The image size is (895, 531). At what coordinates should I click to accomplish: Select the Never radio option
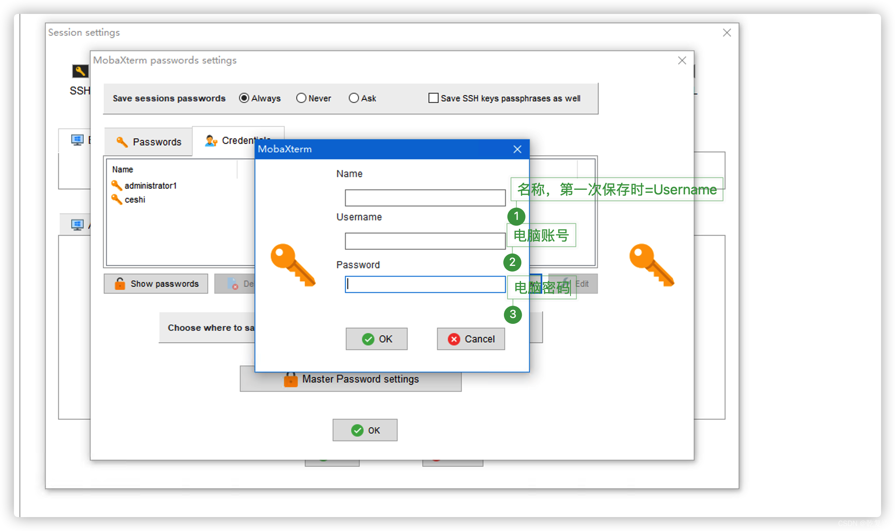click(301, 98)
